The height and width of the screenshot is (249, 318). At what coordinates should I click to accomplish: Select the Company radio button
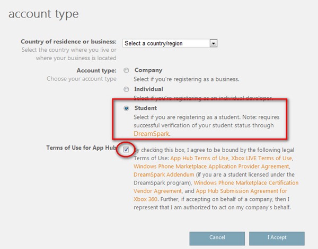tap(126, 70)
